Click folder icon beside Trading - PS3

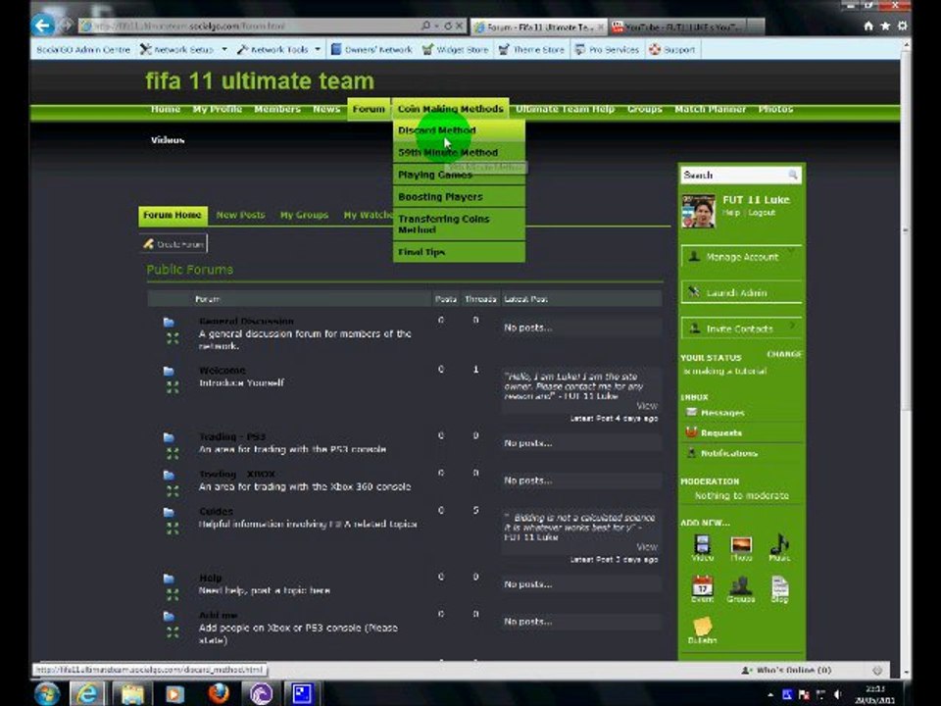[169, 437]
